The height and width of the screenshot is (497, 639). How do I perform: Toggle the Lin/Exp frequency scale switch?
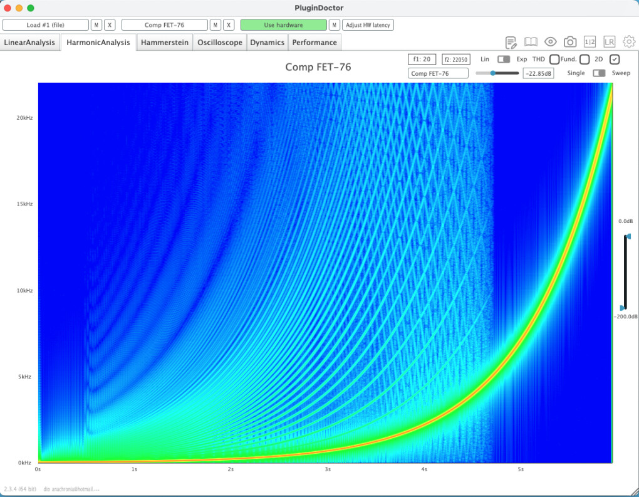click(x=504, y=59)
